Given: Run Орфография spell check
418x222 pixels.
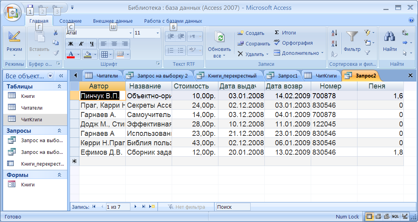Looking at the screenshot, I should [x=293, y=43].
